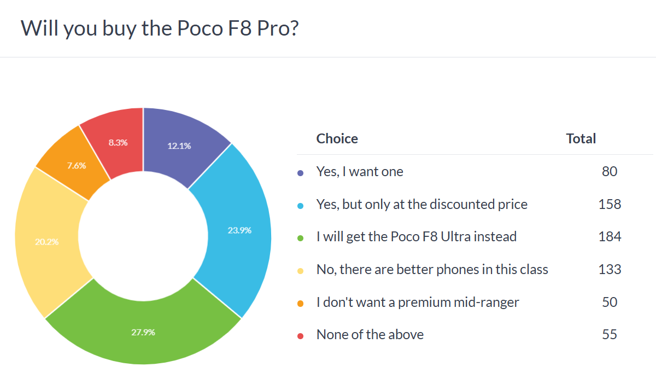Select the yellow 20.2% donut slice

(x=48, y=241)
